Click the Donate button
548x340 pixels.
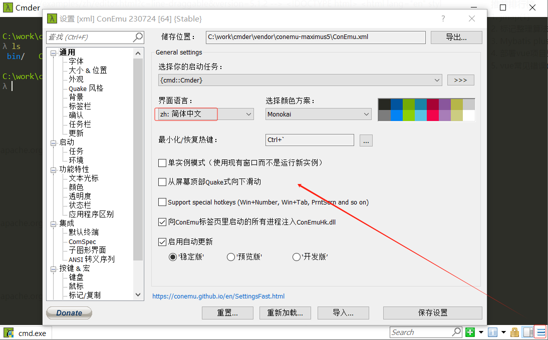(x=69, y=313)
